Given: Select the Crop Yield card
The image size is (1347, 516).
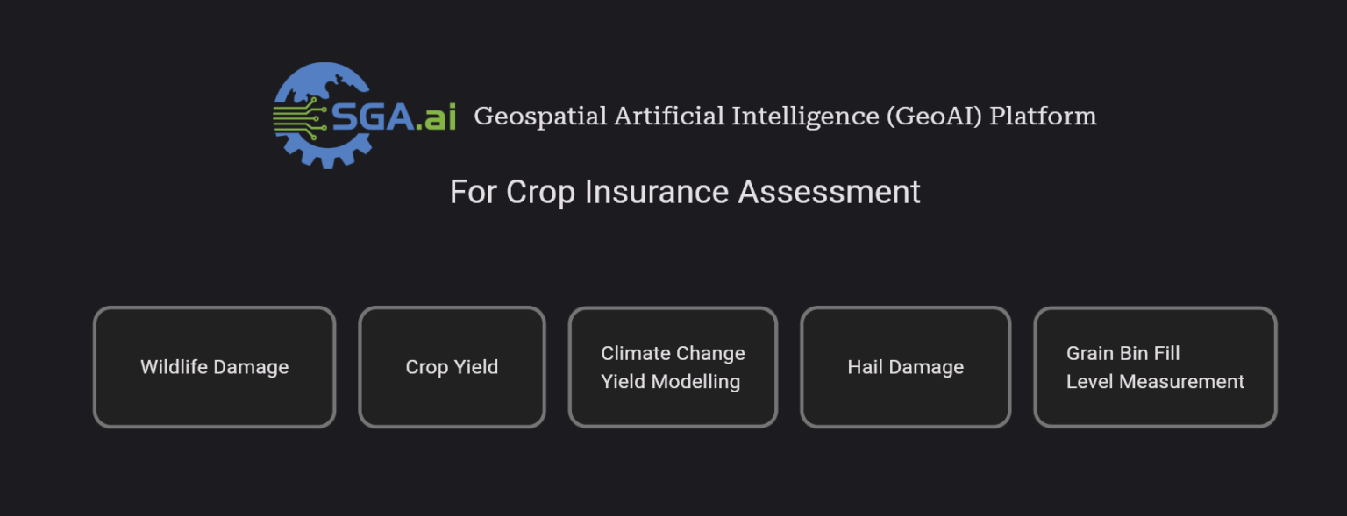Looking at the screenshot, I should [x=452, y=367].
